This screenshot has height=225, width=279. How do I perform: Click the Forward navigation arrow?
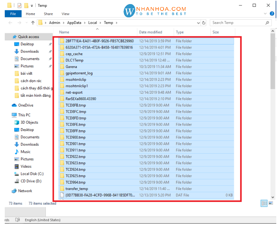coord(20,22)
